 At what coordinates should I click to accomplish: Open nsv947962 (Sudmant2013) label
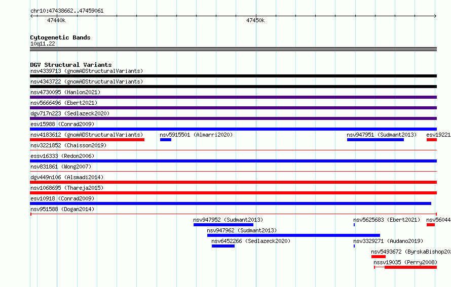pos(242,230)
